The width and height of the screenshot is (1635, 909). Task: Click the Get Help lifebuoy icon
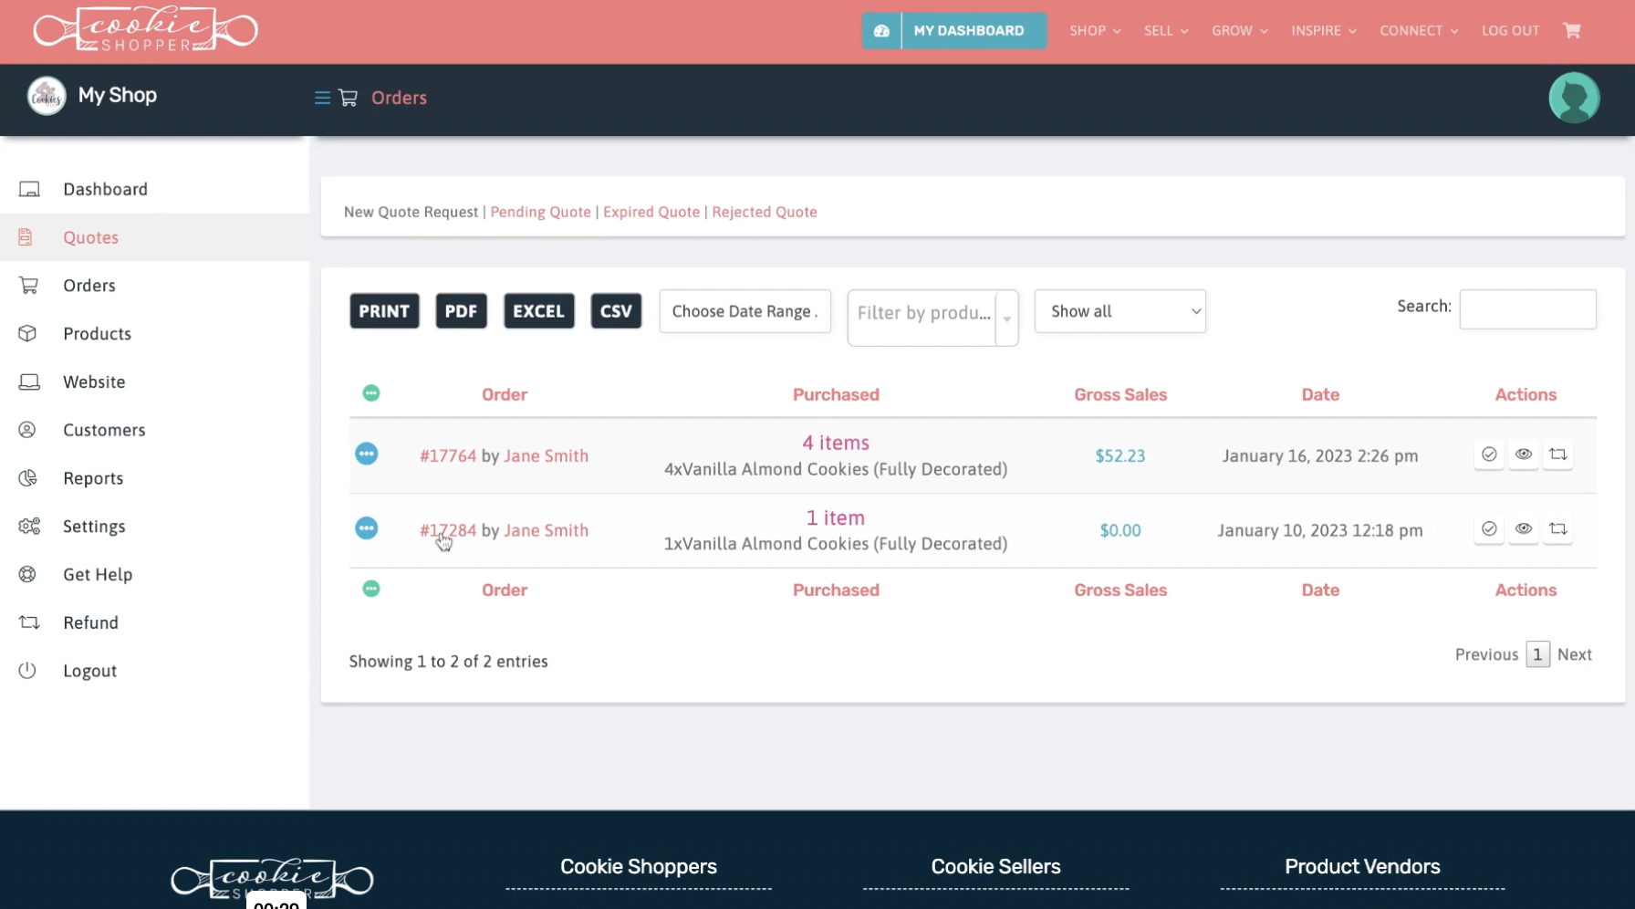point(27,574)
